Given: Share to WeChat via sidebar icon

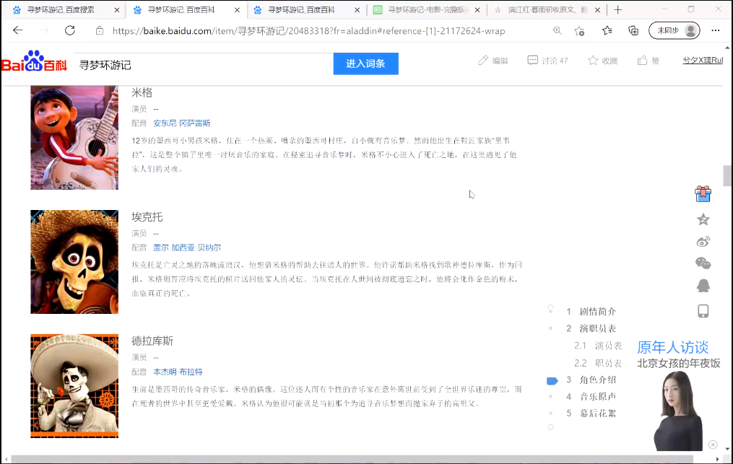Looking at the screenshot, I should click(703, 263).
